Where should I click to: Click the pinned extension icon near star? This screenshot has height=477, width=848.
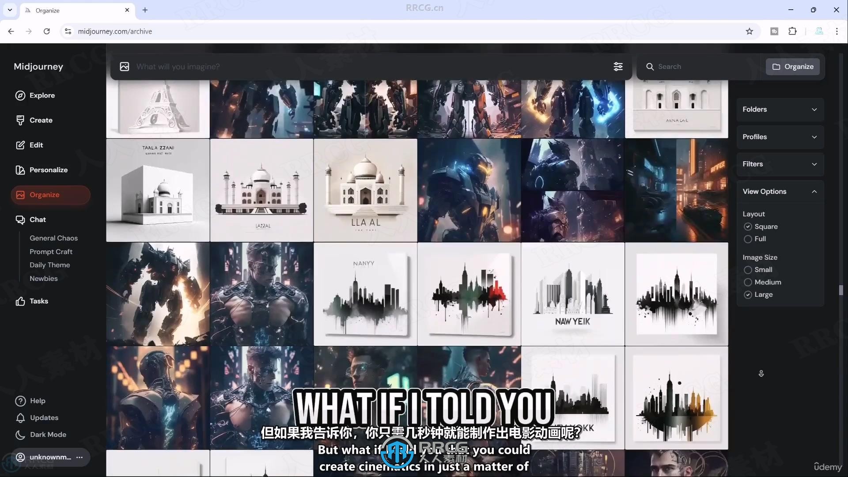pyautogui.click(x=774, y=31)
